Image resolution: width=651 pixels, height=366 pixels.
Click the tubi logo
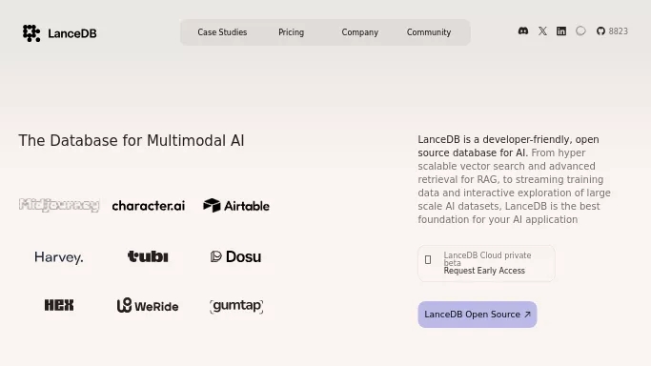tap(148, 256)
